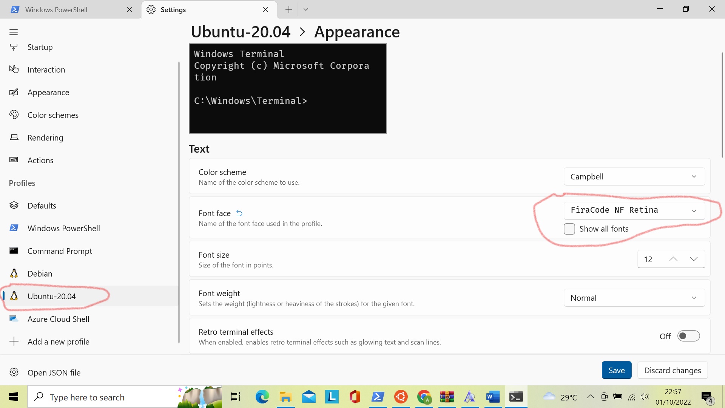This screenshot has width=725, height=408.
Task: Enable the Show all fonts checkbox
Action: 569,229
